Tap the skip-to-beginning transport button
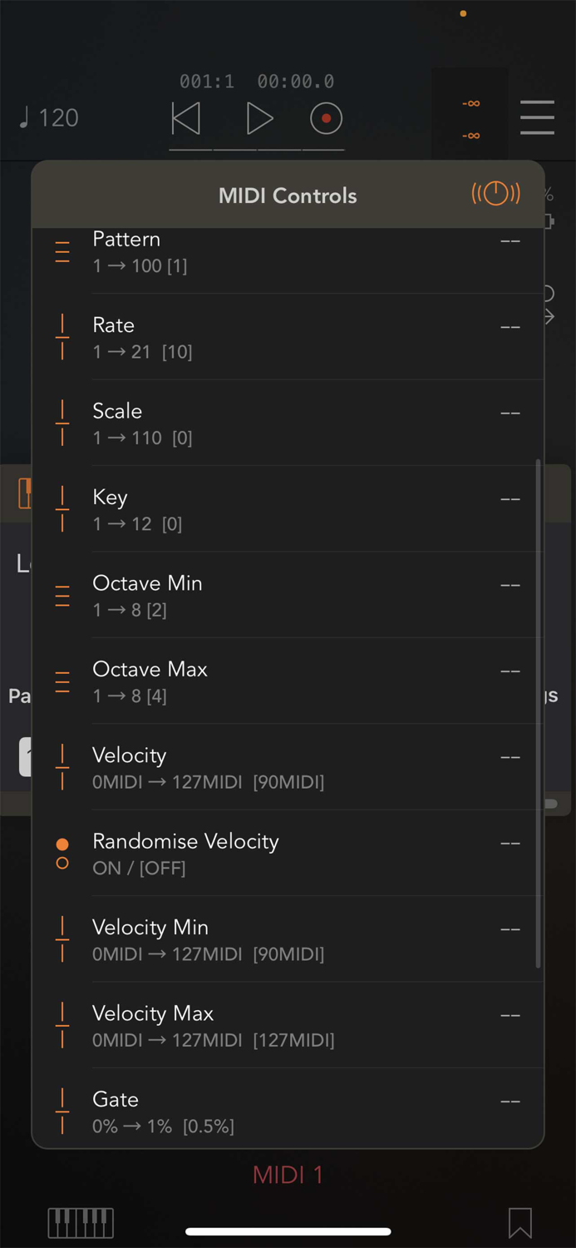Image resolution: width=576 pixels, height=1248 pixels. (x=185, y=118)
